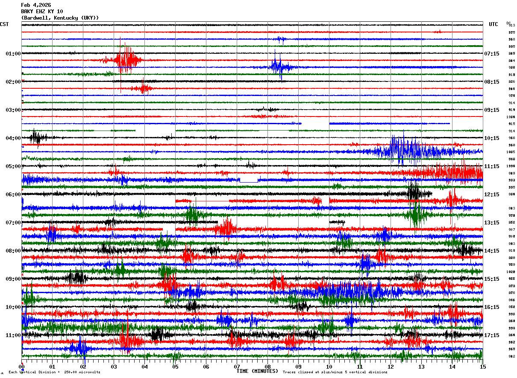Viewport: 517px width, 378px height.
Task: Click the blue burst near minute 8 after 01:00
Action: [x=277, y=67]
